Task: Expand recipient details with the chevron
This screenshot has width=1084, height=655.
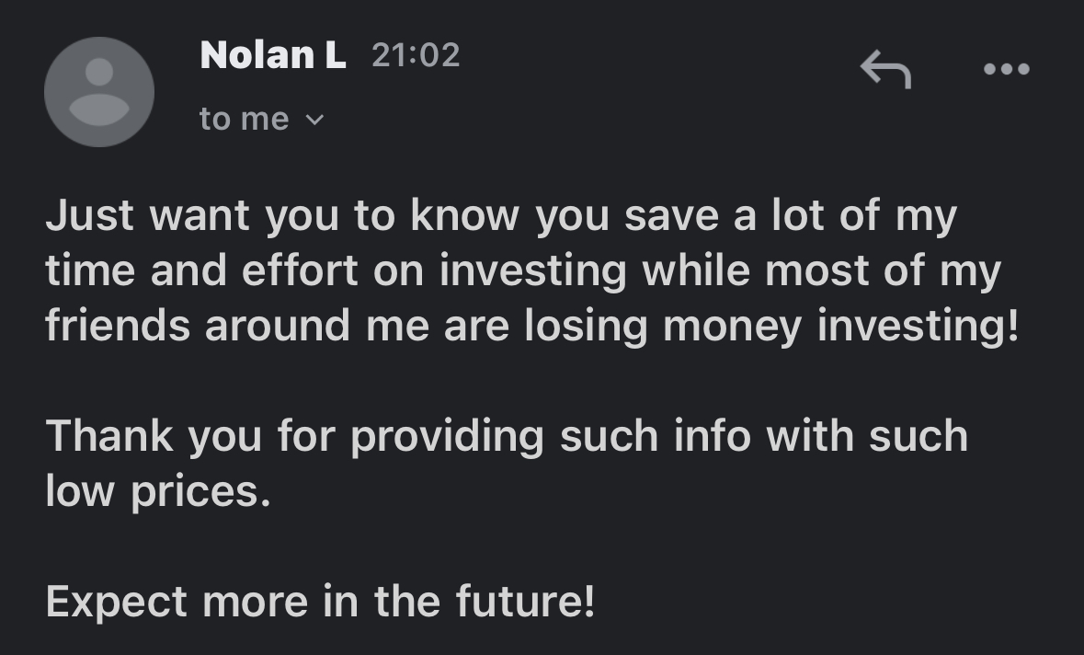Action: pos(314,120)
